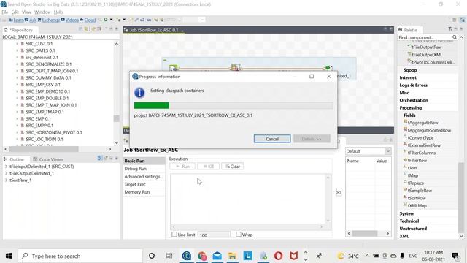This screenshot has height=263, width=467.
Task: Switch to the Code Viewer tab
Action: 48,159
